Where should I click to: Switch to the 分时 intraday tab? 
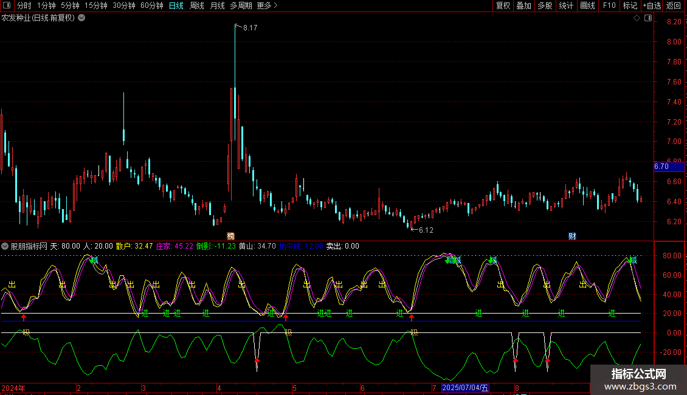tap(24, 5)
